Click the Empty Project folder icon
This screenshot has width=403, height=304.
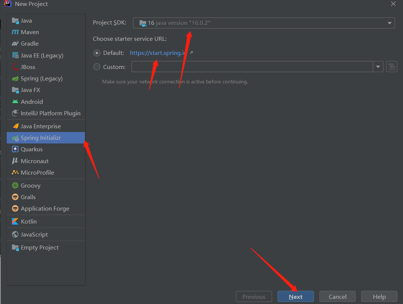click(15, 248)
